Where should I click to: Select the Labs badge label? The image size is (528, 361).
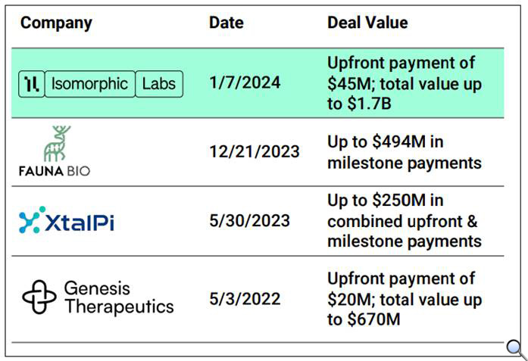pyautogui.click(x=159, y=84)
